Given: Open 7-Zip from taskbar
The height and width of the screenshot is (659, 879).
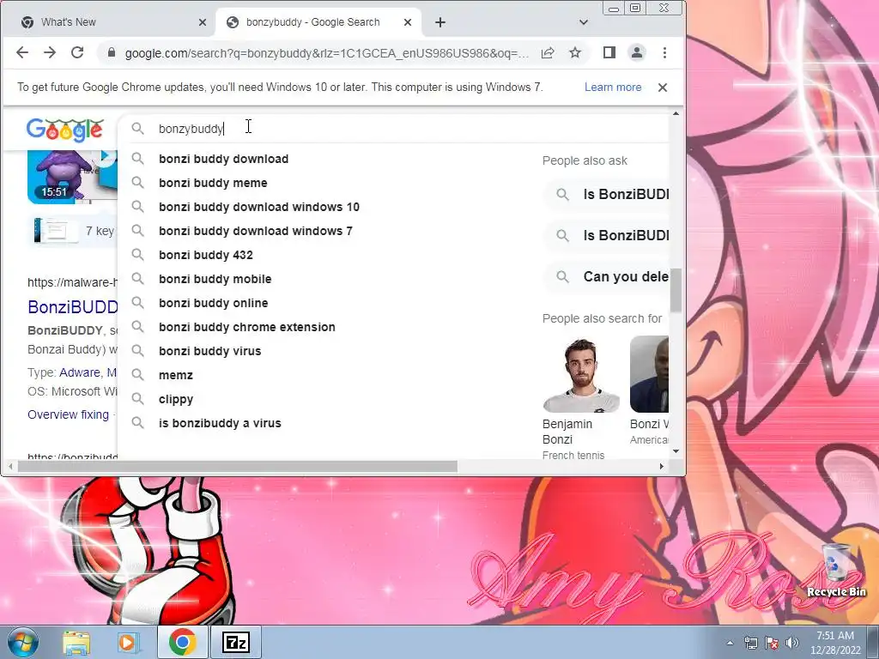Looking at the screenshot, I should (x=235, y=642).
